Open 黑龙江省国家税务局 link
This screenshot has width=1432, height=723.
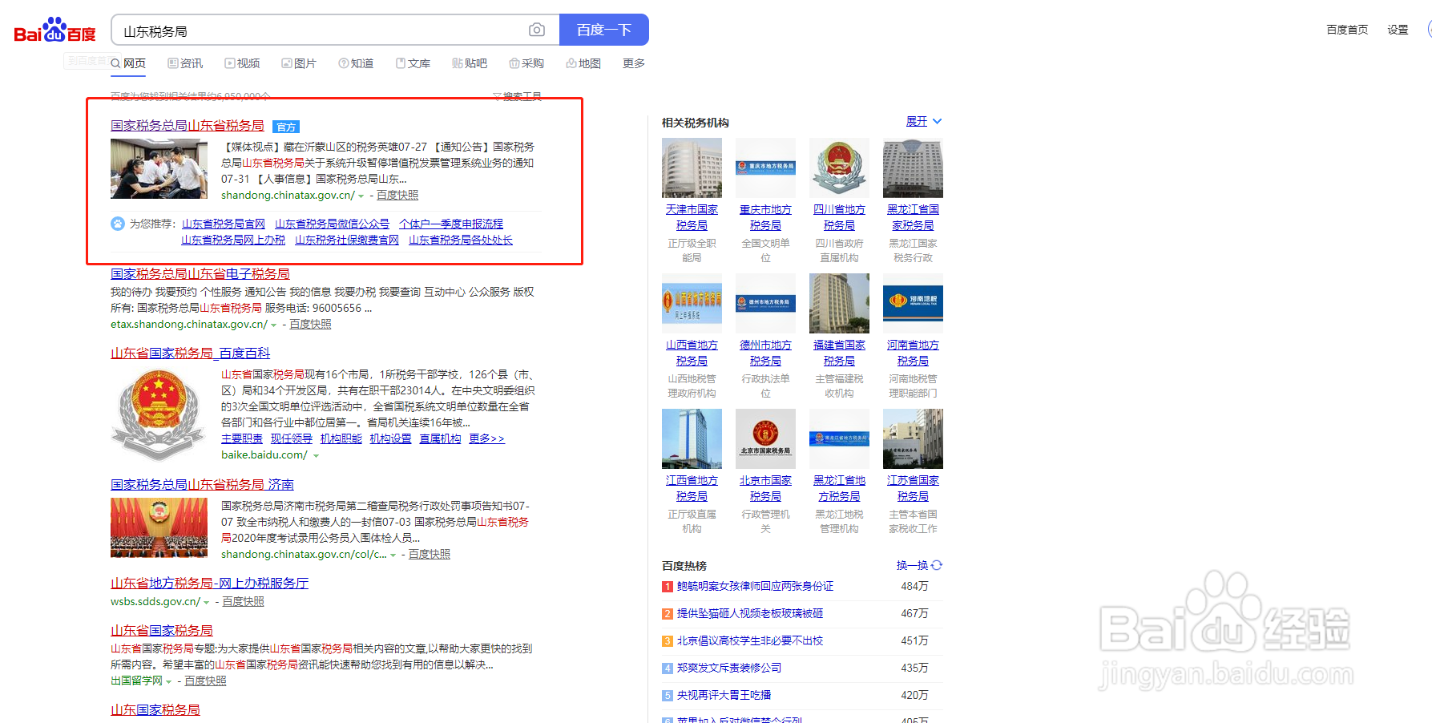coord(913,217)
